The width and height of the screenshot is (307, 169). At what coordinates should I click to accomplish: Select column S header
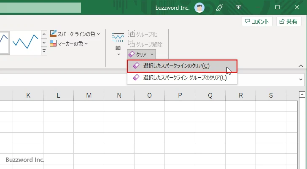tap(271, 95)
